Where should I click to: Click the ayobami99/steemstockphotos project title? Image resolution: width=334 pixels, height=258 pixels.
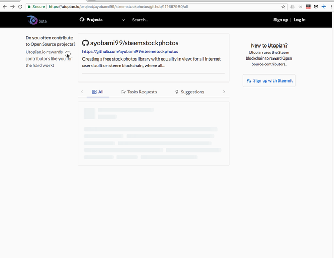(x=134, y=43)
